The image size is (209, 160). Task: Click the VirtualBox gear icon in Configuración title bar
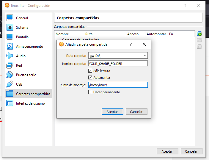click(7, 5)
